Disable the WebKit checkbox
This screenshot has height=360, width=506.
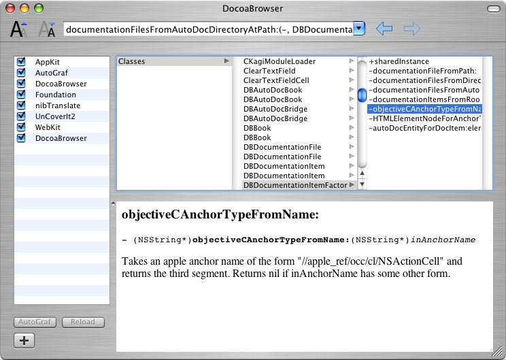(21, 127)
